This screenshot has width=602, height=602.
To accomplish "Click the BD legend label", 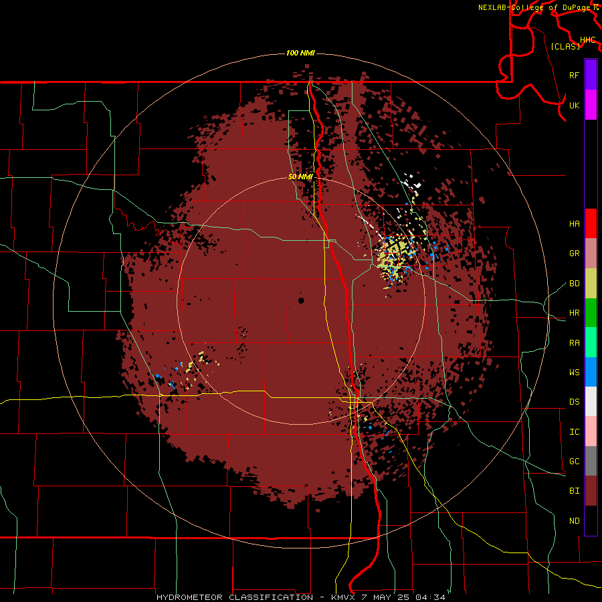I will pos(574,284).
